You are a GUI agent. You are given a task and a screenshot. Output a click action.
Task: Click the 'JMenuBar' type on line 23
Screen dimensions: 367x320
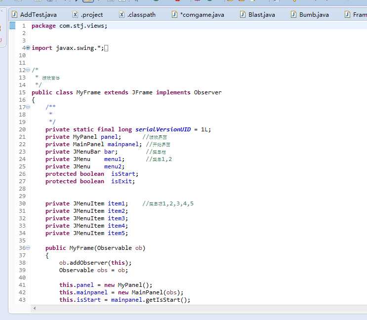(x=86, y=152)
